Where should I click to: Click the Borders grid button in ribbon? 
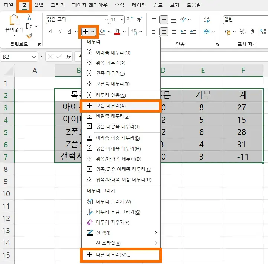click(85, 32)
